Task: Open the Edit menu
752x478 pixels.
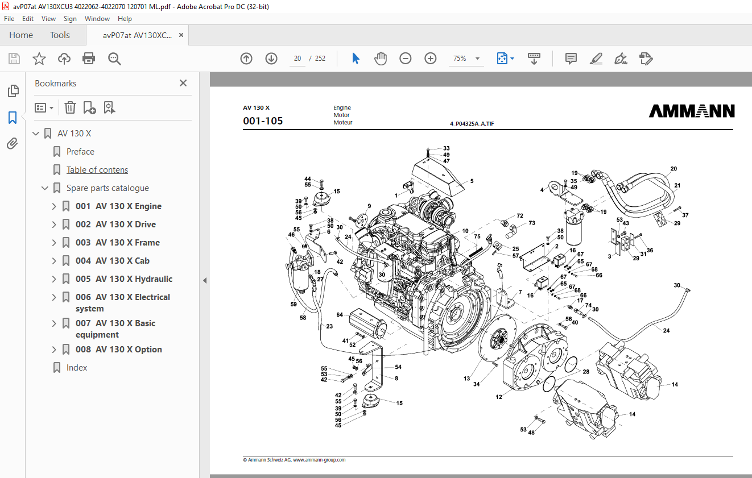Action: (x=28, y=19)
